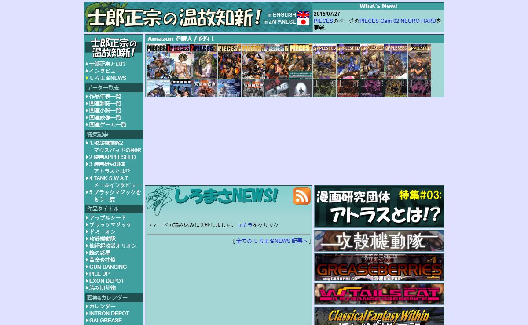Open the GUN DANCING sidebar link
The image size is (528, 325).
[108, 267]
